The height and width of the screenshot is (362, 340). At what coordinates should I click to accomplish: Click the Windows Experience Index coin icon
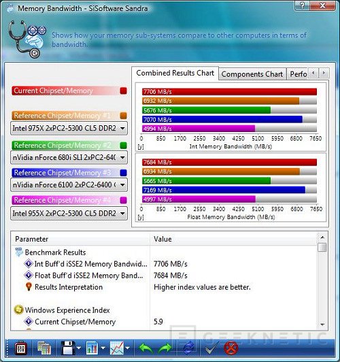point(18,310)
